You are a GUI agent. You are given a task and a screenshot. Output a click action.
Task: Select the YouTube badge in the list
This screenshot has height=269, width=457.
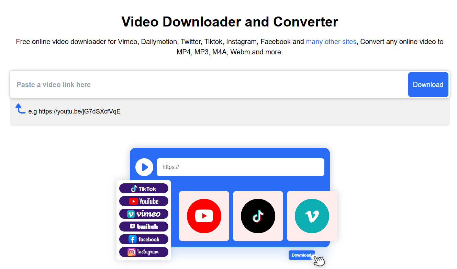pos(144,201)
